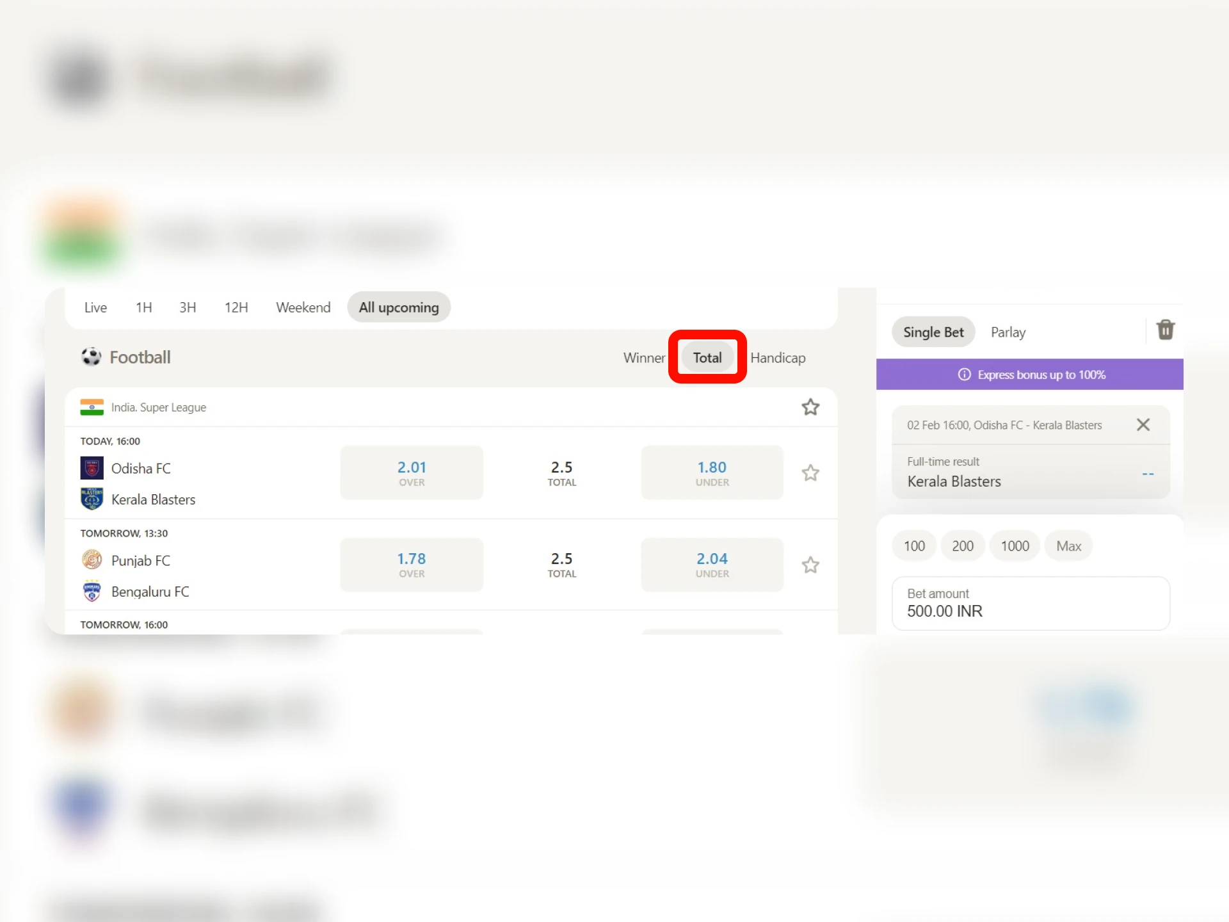Toggle favorite star for Punjab vs Bengaluru
This screenshot has width=1229, height=922.
(810, 565)
